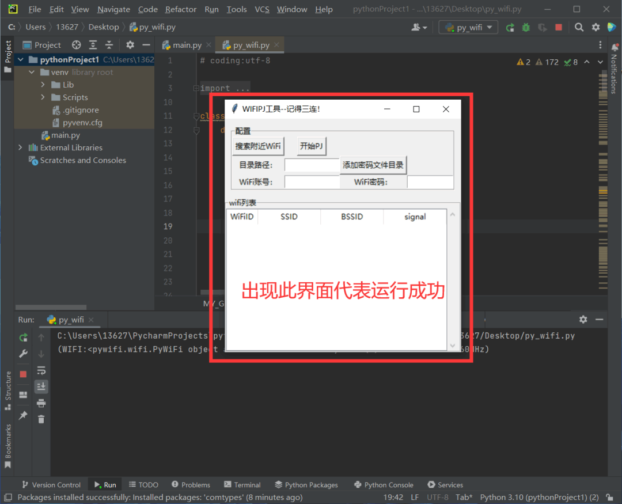The width and height of the screenshot is (622, 504).
Task: Switch to the main.py editor tab
Action: point(187,44)
